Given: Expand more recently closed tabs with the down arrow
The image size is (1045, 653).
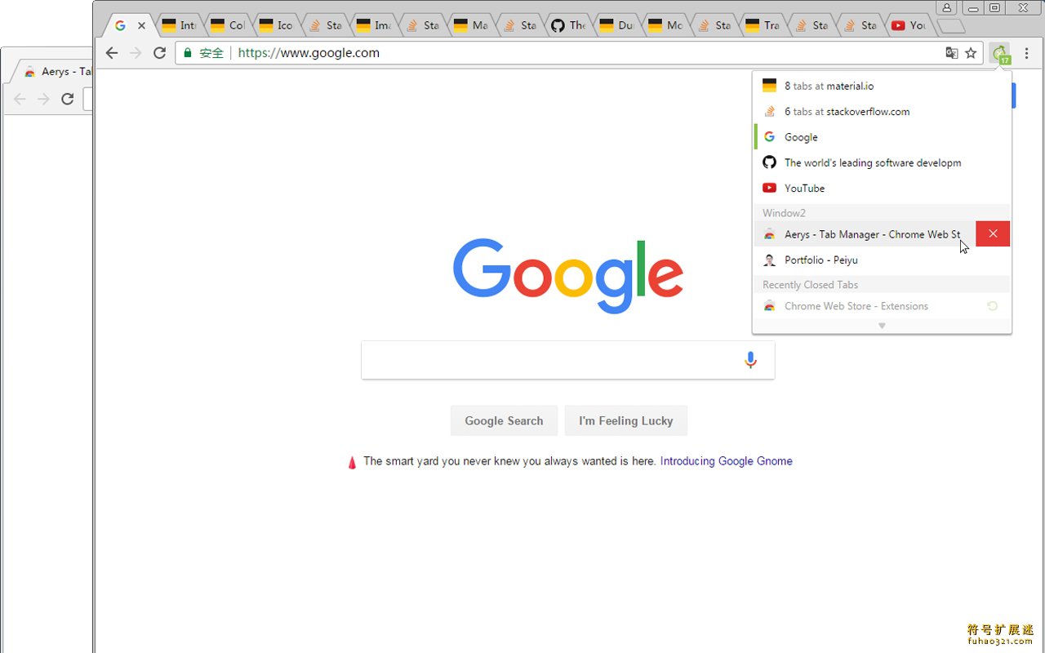Looking at the screenshot, I should [882, 326].
